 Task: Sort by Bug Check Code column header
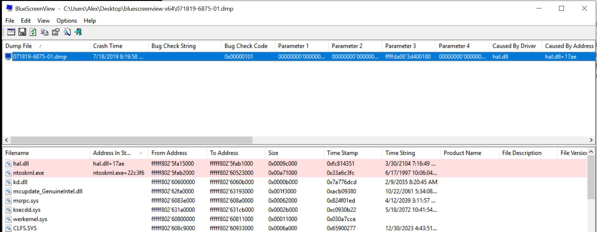[x=248, y=46]
